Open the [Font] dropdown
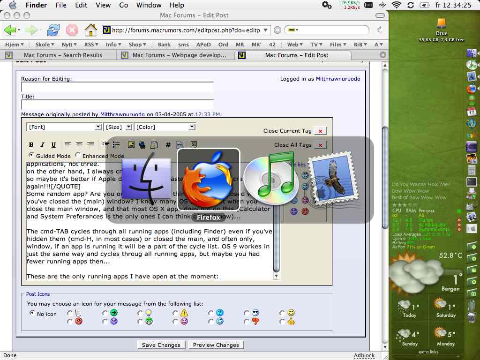Image resolution: width=480 pixels, height=360 pixels. pyautogui.click(x=64, y=127)
